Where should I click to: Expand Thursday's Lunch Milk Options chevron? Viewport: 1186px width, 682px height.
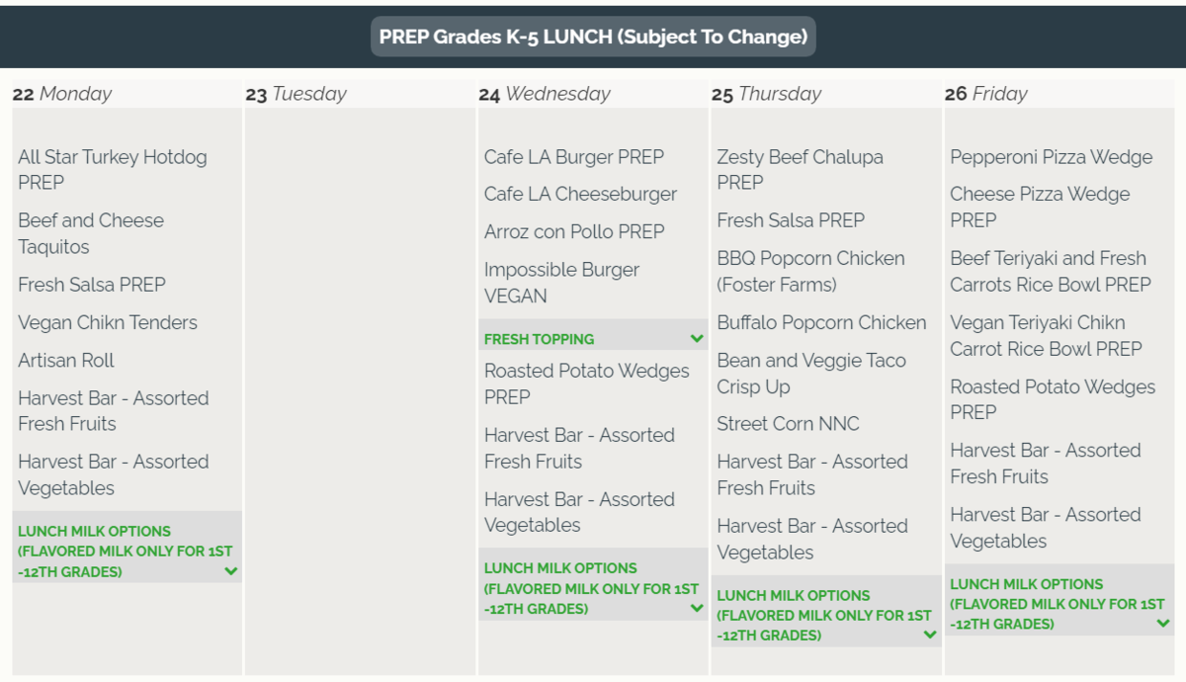(930, 636)
